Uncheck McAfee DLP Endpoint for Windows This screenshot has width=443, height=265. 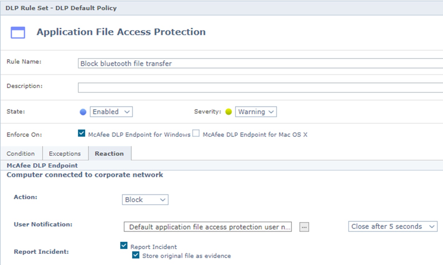point(82,134)
